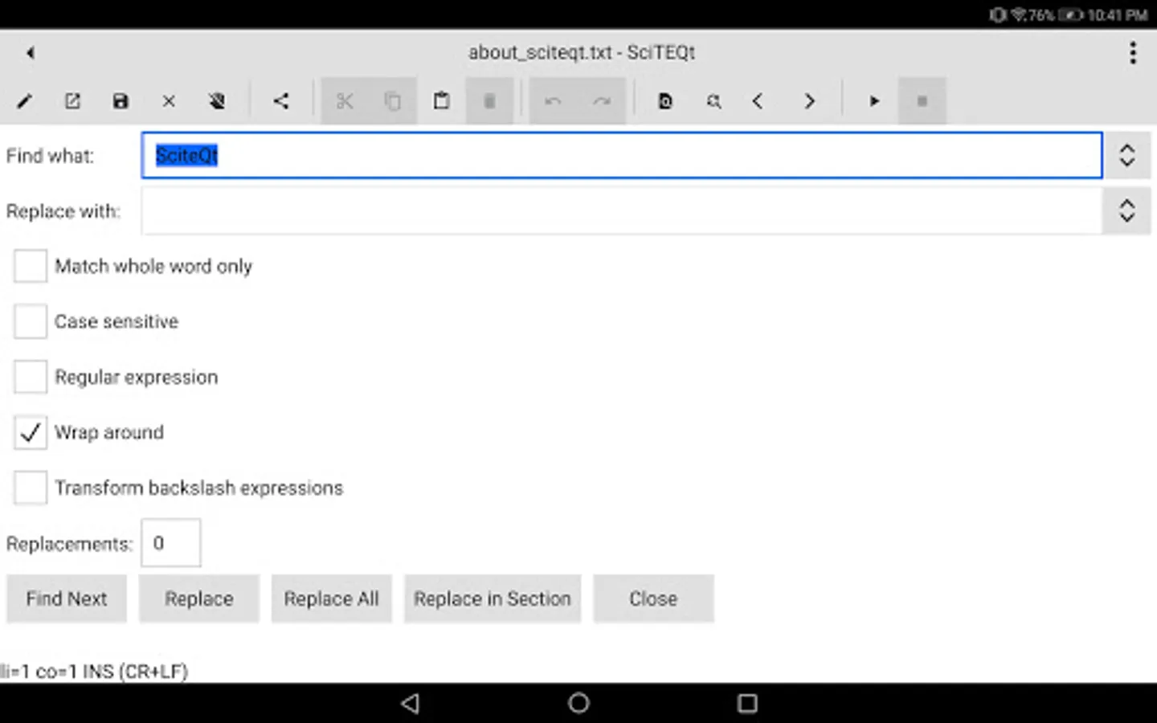The width and height of the screenshot is (1157, 723).
Task: Enable Match whole word only checkbox
Action: click(31, 266)
